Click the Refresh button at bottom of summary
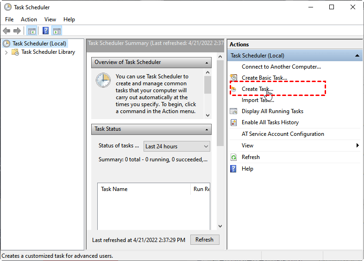The width and height of the screenshot is (364, 261). 205,240
